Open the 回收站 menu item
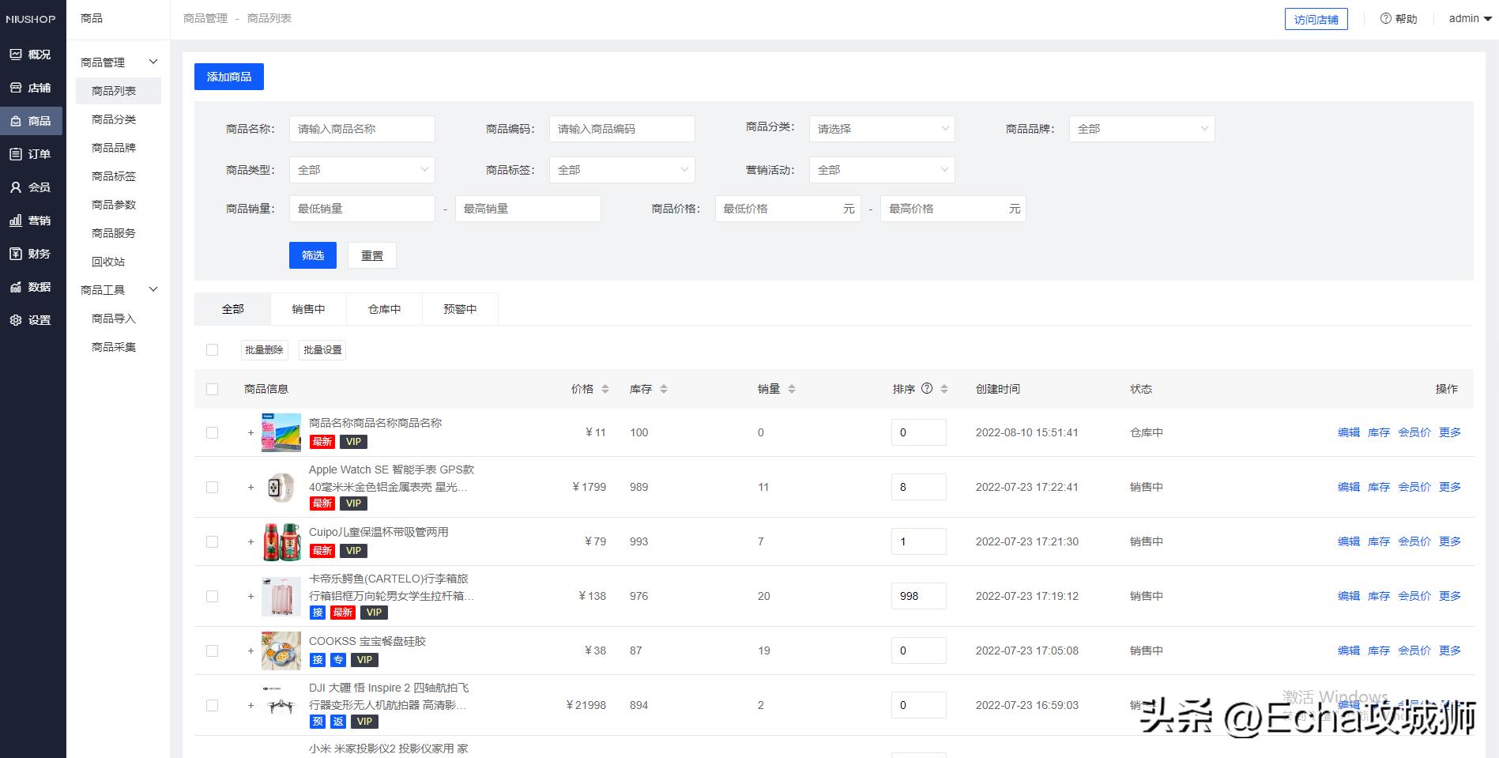Viewport: 1499px width, 758px height. 108,262
